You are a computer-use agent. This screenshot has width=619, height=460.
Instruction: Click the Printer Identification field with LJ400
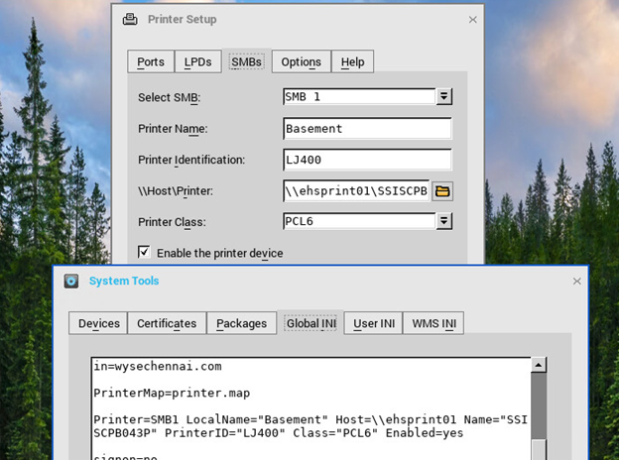tap(367, 160)
